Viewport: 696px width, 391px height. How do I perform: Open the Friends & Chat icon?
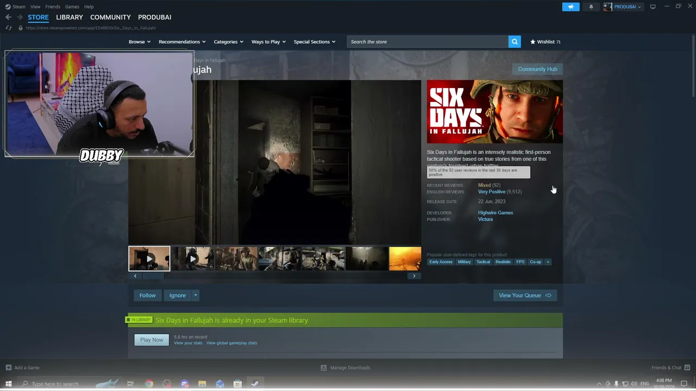687,368
